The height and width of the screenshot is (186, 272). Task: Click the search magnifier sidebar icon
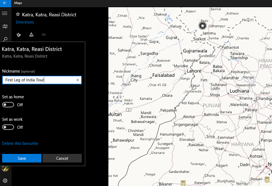5,39
